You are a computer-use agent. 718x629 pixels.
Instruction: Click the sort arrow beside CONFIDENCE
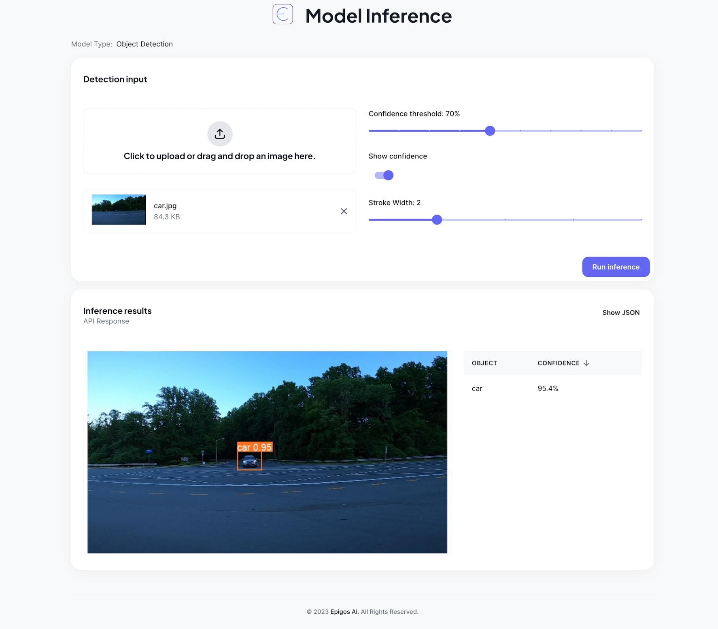(x=586, y=363)
